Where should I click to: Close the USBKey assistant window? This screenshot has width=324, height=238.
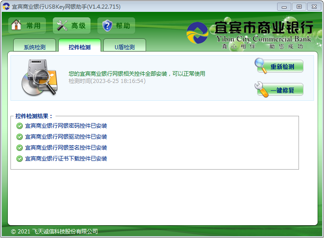click(314, 6)
